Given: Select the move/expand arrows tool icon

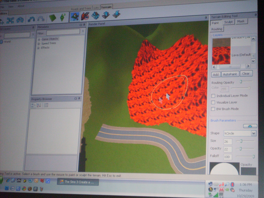Looking at the screenshot, I should pos(10,20).
